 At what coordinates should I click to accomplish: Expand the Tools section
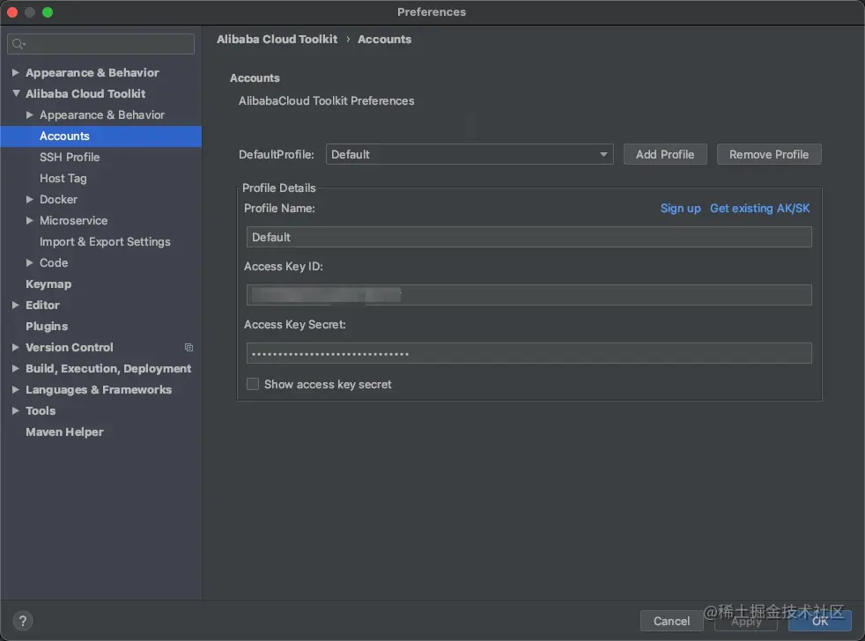coord(16,410)
